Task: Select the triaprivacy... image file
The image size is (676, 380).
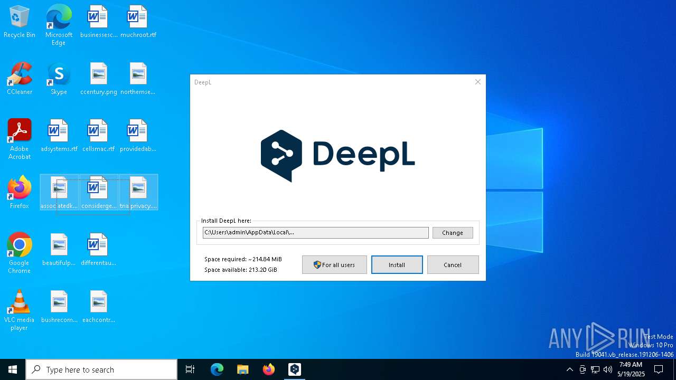Action: (x=138, y=193)
